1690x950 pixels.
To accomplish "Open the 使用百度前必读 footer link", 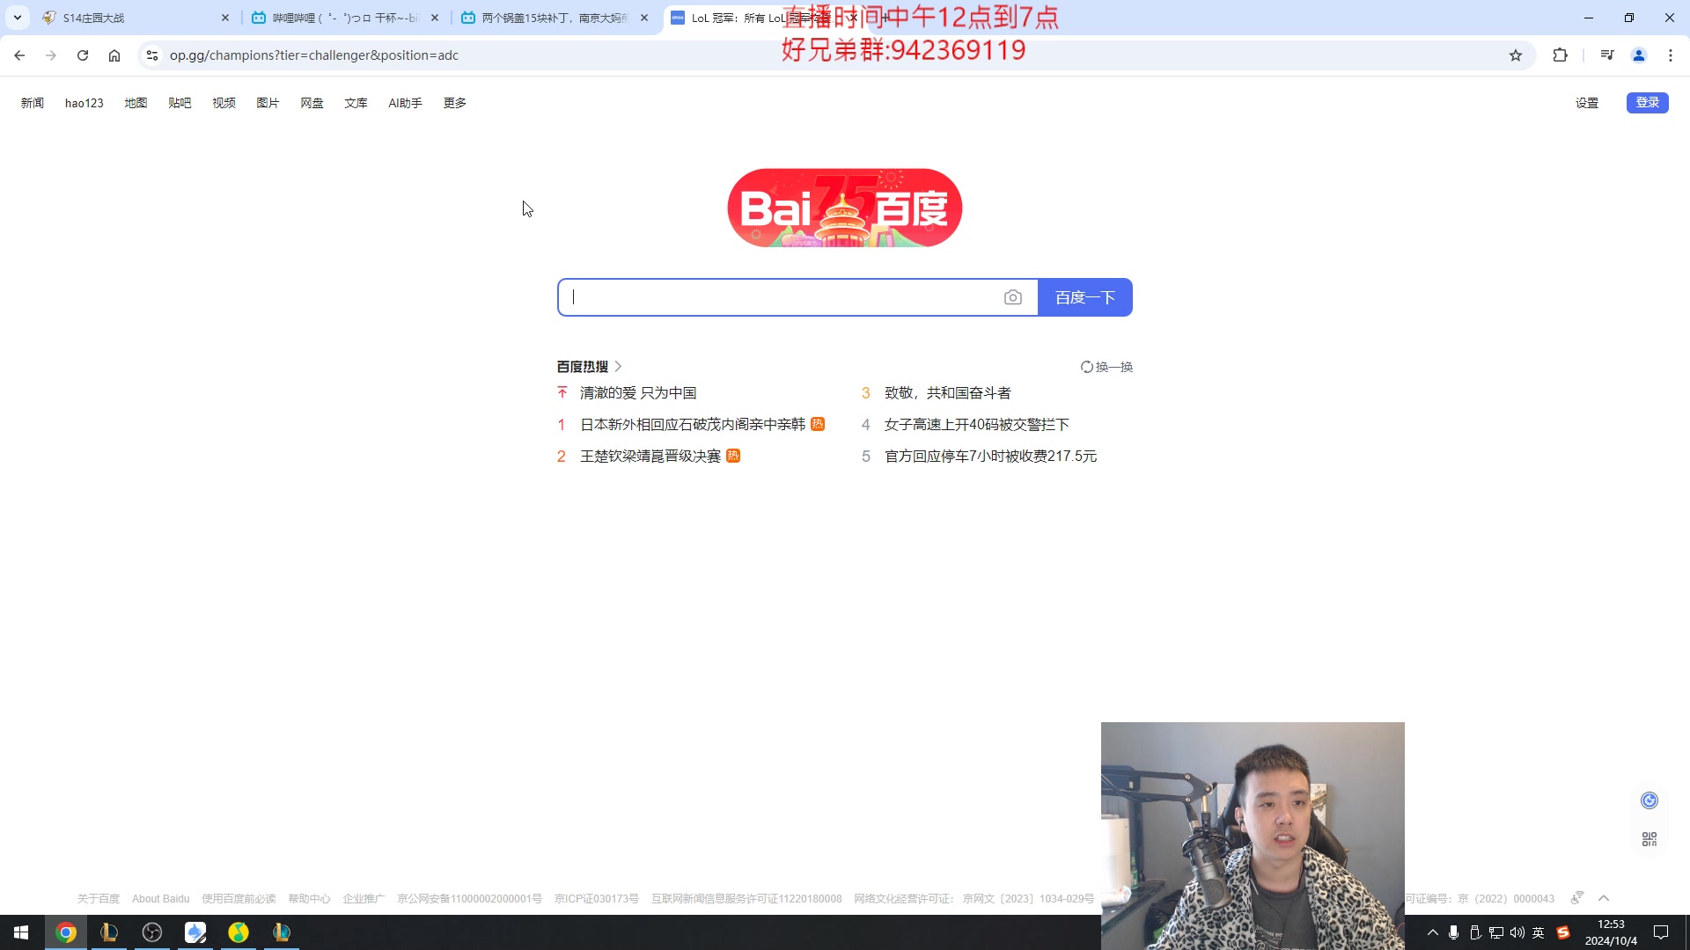I will pos(239,899).
